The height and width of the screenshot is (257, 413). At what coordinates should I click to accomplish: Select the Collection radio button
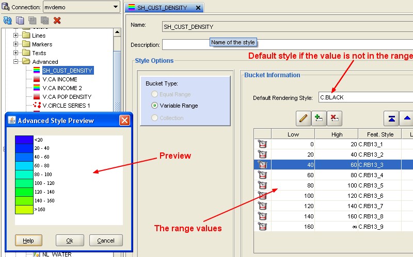[x=154, y=118]
